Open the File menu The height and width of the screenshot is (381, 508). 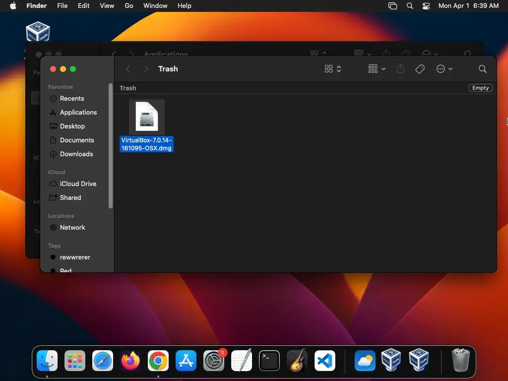pos(62,6)
